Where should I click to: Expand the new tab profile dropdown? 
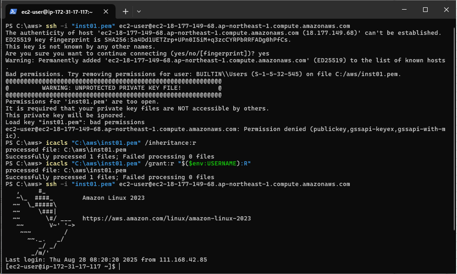point(139,11)
